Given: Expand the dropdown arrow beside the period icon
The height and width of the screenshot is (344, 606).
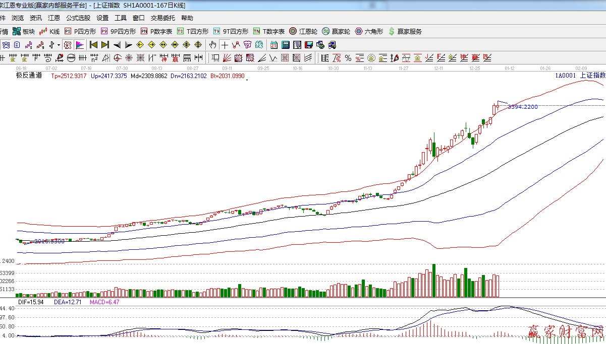Looking at the screenshot, I should [59, 45].
